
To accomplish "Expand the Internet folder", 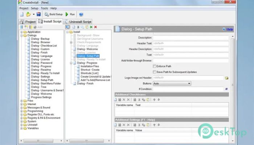I will point(21,104).
